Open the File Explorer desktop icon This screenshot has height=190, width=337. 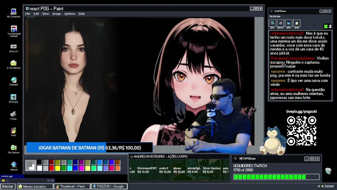pos(14,148)
